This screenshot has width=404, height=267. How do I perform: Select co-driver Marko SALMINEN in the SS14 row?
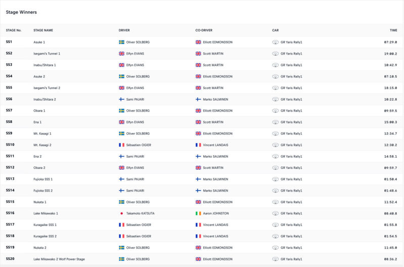pos(216,191)
